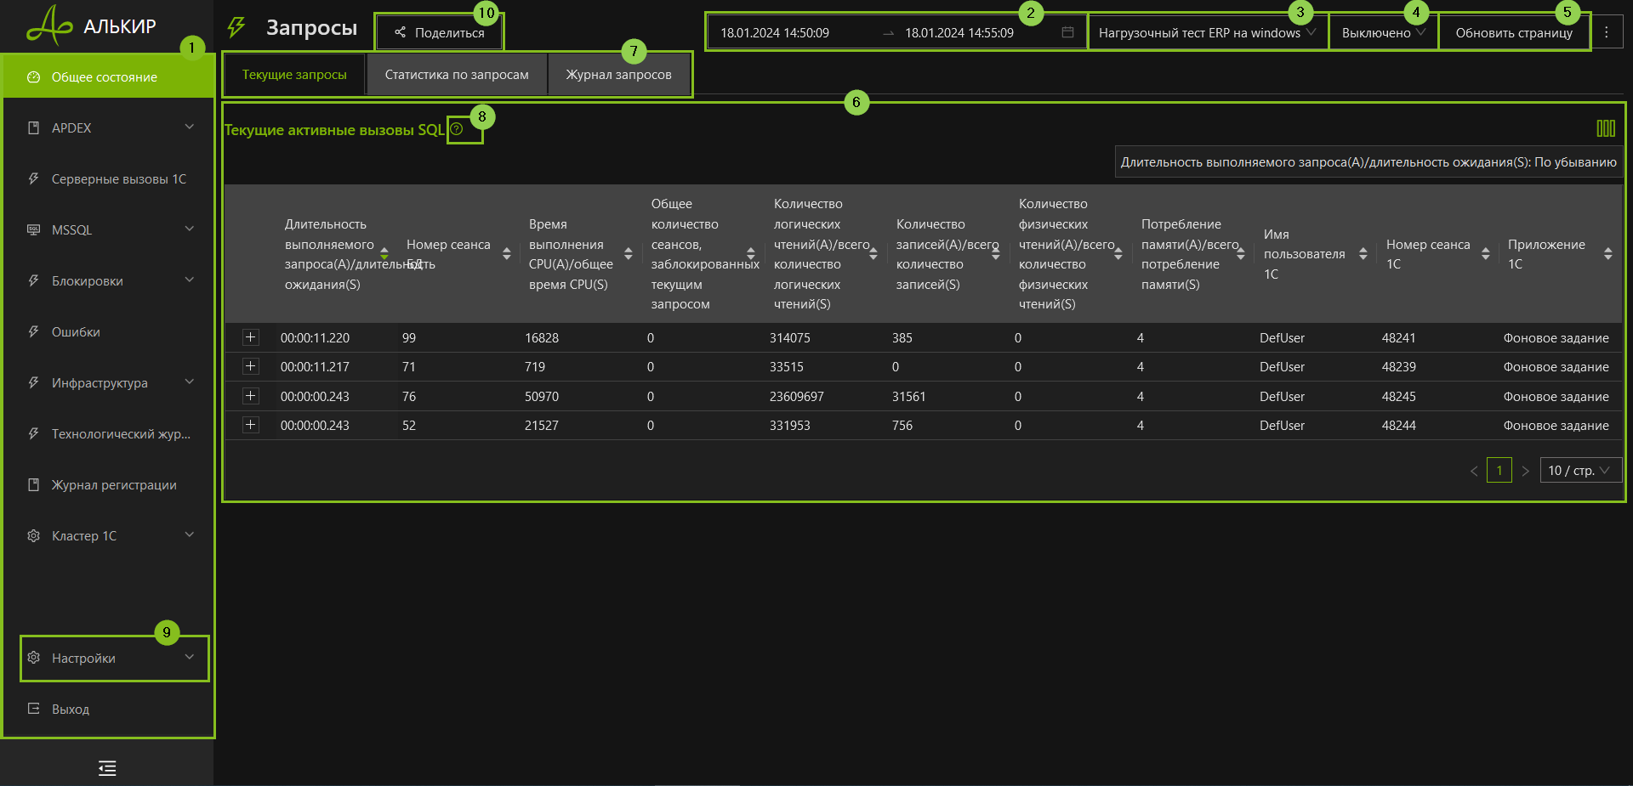1633x786 pixels.
Task: Open the Выключено auto-refresh dropdown
Action: [x=1383, y=33]
